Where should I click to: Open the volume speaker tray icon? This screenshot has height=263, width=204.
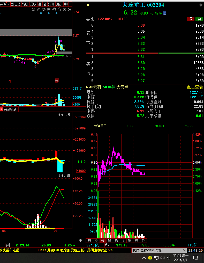pyautogui.click(x=162, y=258)
